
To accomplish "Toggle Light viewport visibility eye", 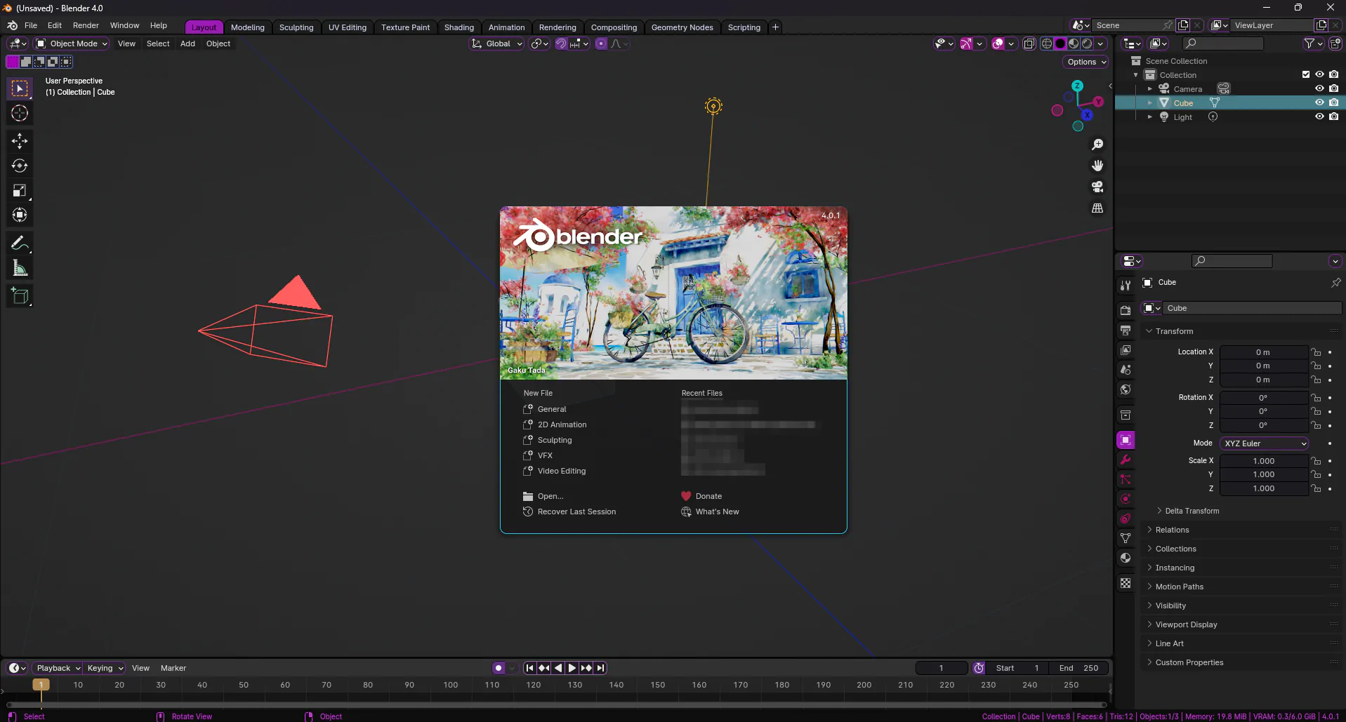I will coord(1319,116).
